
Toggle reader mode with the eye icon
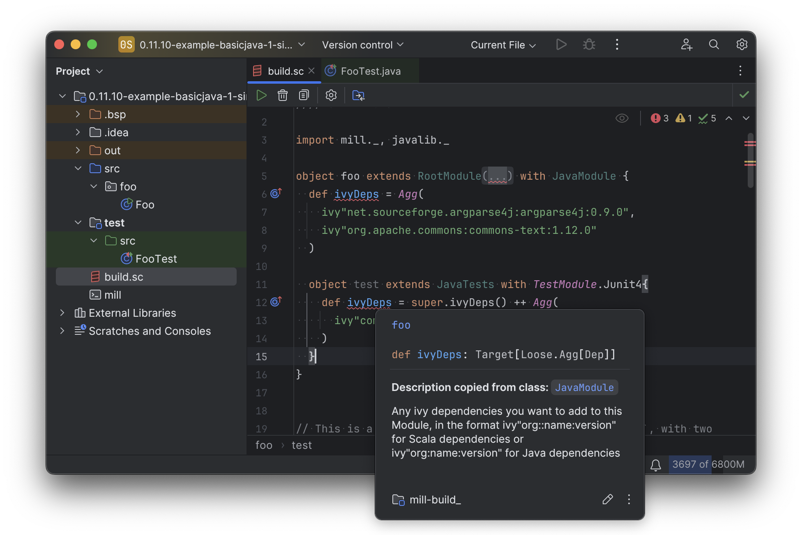pyautogui.click(x=622, y=118)
